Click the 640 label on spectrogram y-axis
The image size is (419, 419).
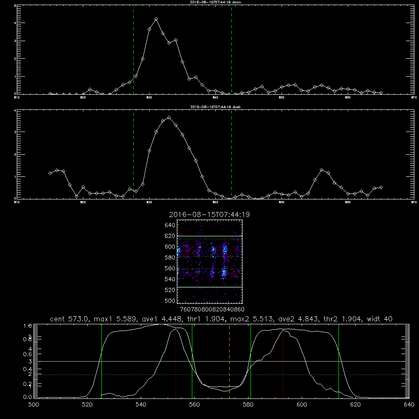coord(170,225)
